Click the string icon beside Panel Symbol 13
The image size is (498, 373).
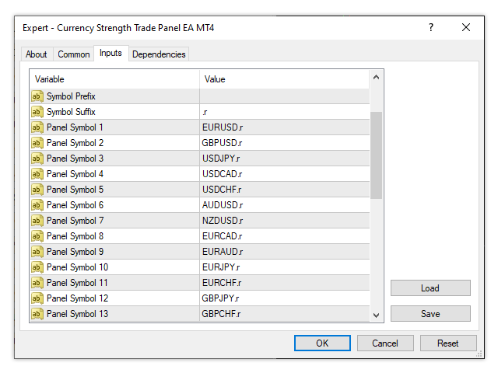tap(37, 314)
